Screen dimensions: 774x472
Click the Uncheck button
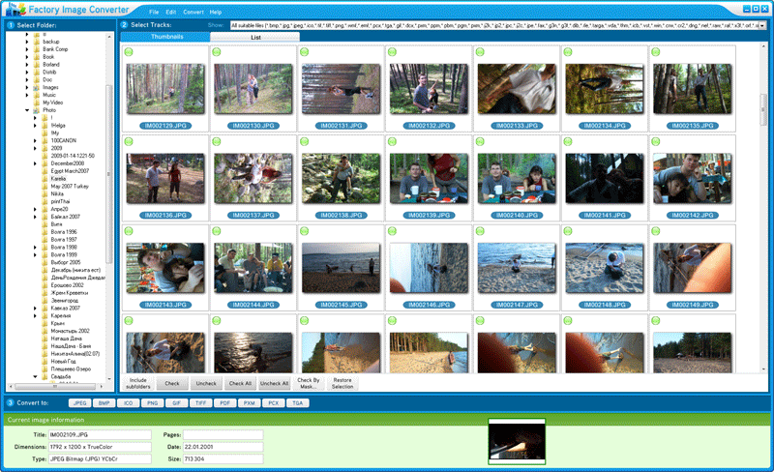click(206, 383)
